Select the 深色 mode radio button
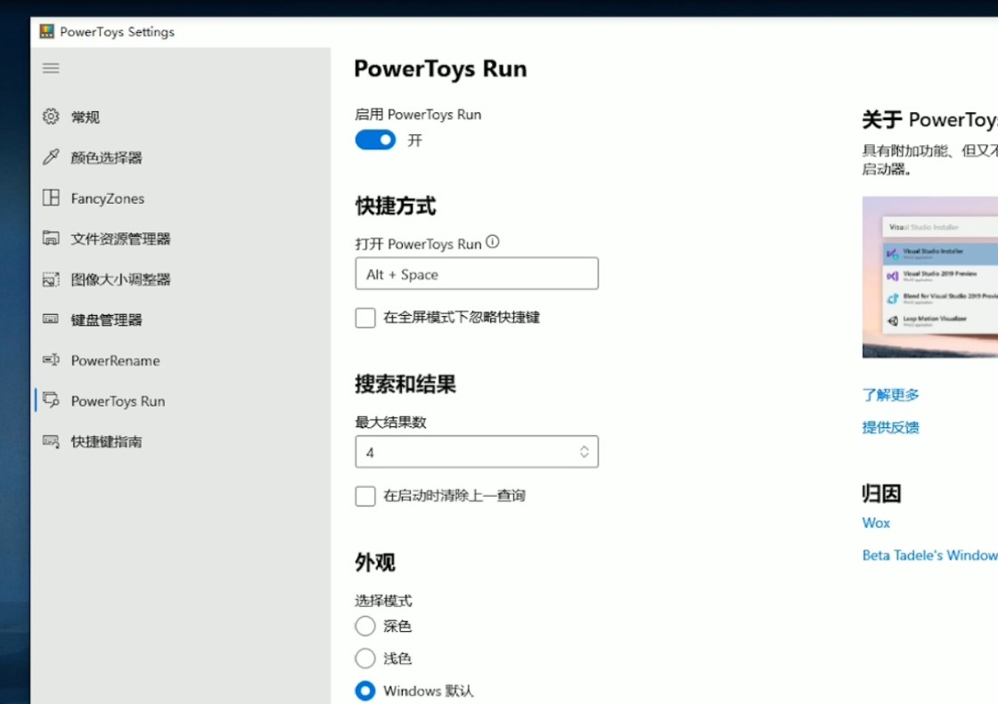Image resolution: width=998 pixels, height=704 pixels. click(365, 626)
